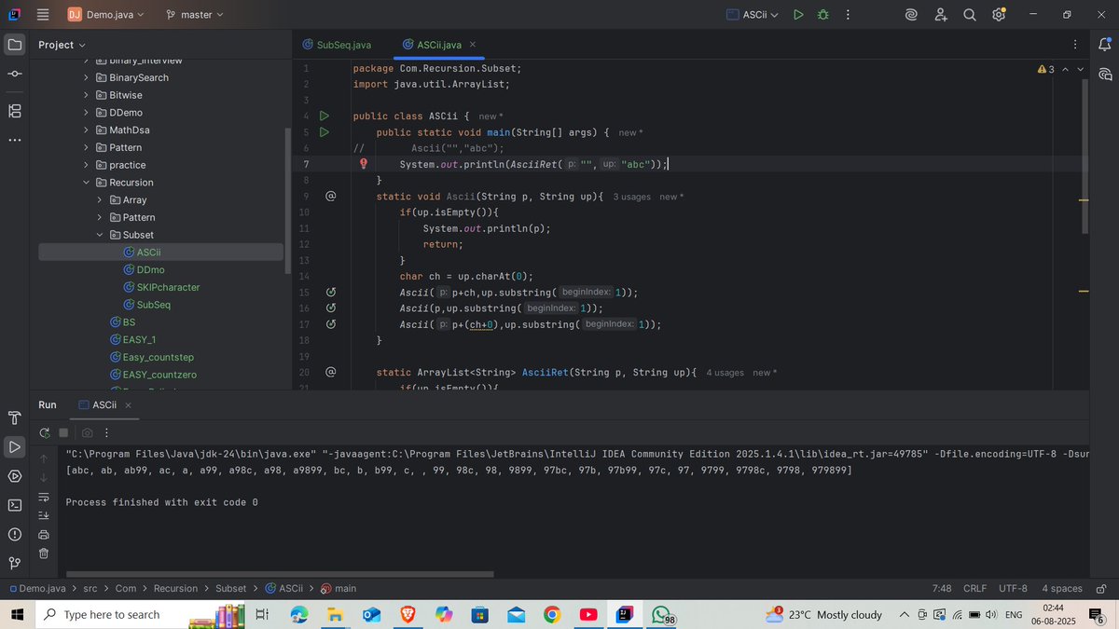Click run gutter arrow beside main method
1119x629 pixels.
point(324,132)
